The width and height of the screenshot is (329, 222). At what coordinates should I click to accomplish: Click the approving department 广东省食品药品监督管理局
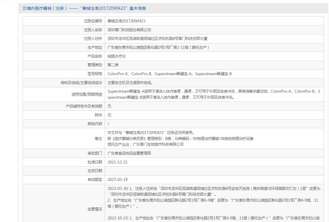coord(129,153)
